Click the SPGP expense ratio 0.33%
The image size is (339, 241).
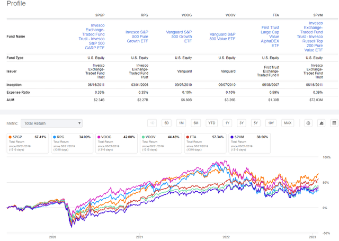click(x=100, y=93)
